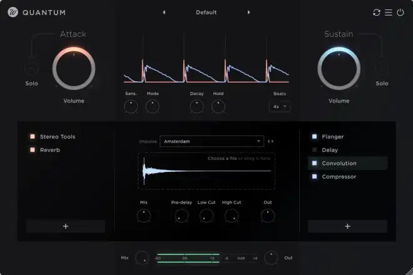Disable the Compressor effect checkbox
The width and height of the screenshot is (413, 275).
[314, 176]
